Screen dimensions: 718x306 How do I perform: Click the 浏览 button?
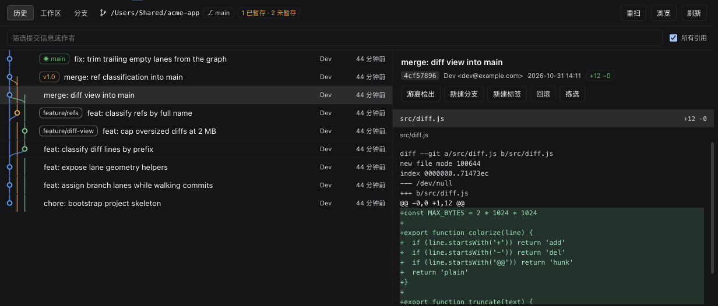tap(664, 13)
